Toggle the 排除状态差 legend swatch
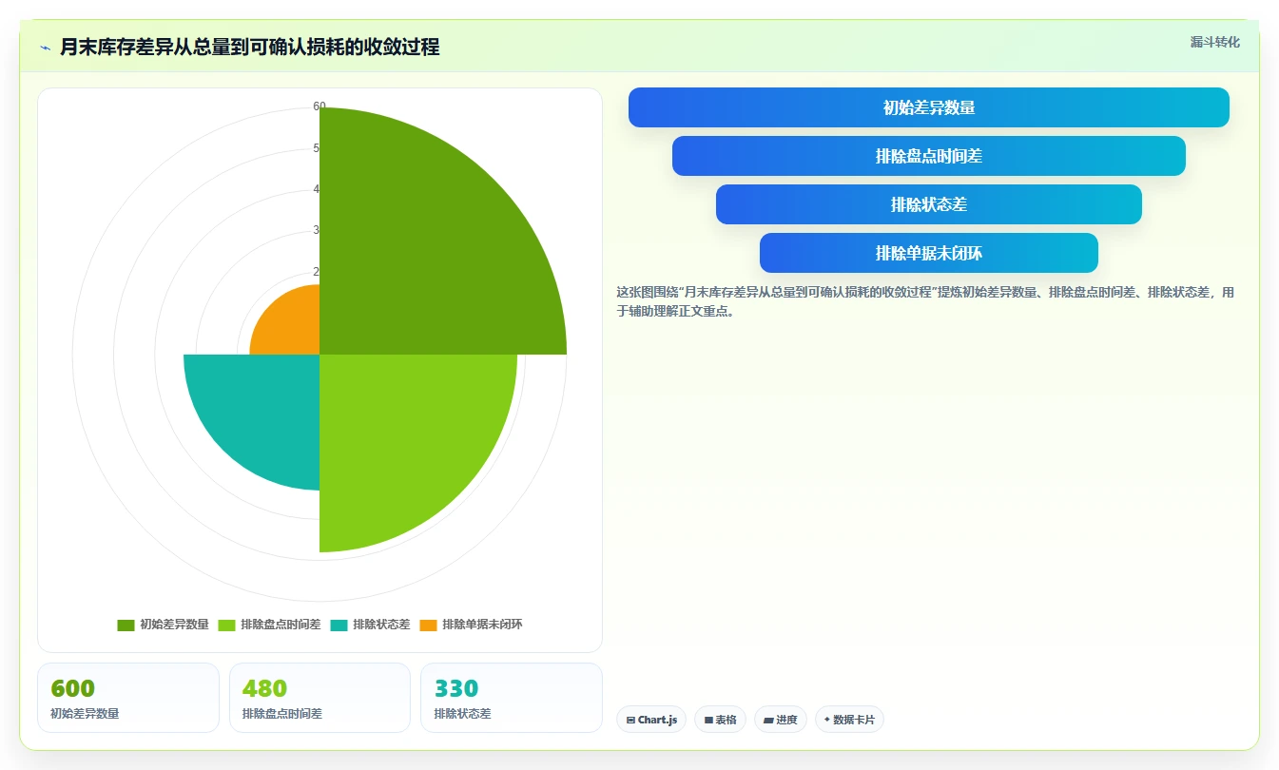This screenshot has height=770, width=1279. tap(339, 625)
